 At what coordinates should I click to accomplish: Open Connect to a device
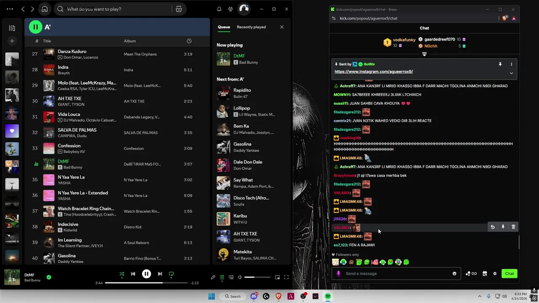coord(231,277)
